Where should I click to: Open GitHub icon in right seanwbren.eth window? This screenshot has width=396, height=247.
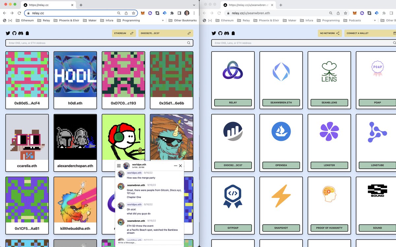[220, 33]
